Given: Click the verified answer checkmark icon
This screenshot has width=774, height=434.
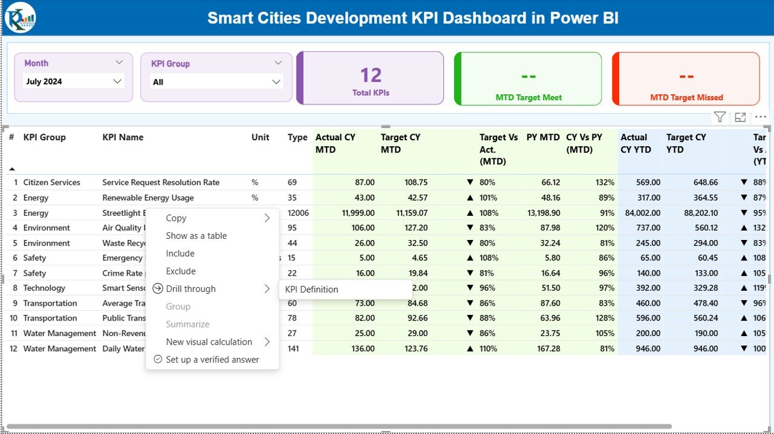Looking at the screenshot, I should [158, 359].
